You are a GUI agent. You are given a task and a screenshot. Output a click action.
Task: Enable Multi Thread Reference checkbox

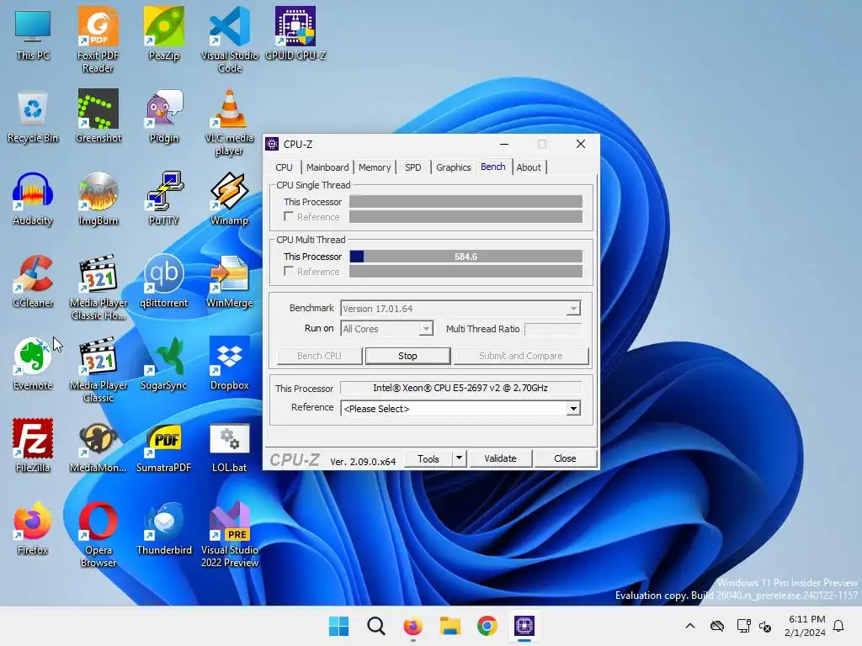point(289,271)
